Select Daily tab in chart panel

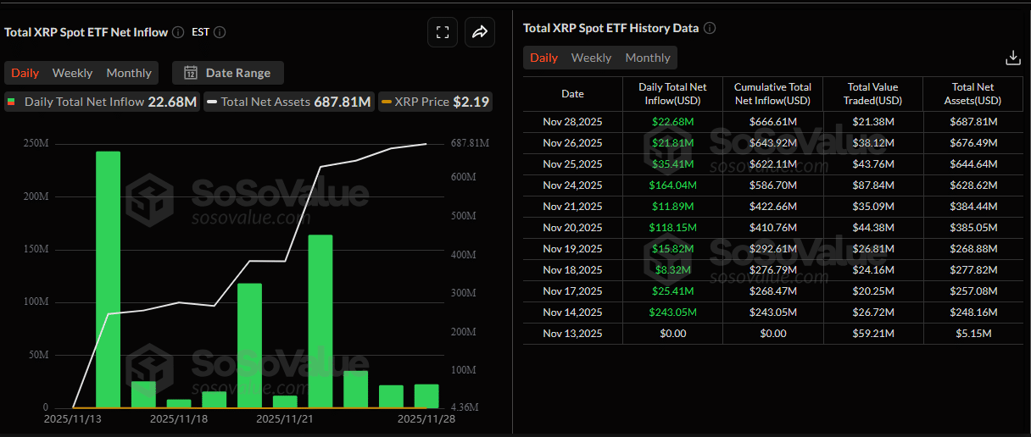[25, 73]
